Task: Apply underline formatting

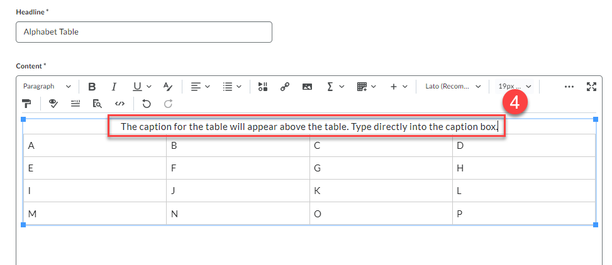Action: coord(137,87)
